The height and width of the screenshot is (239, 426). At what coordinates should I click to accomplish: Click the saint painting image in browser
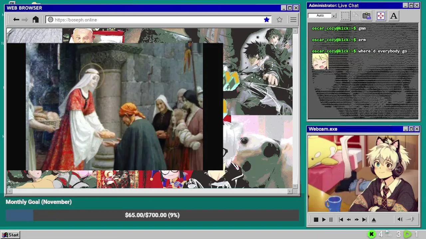(114, 107)
